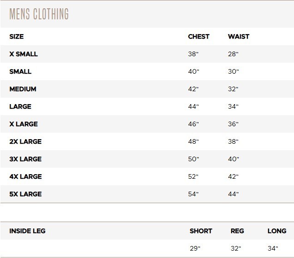Click the 4X LARGE size row label
The height and width of the screenshot is (258, 294).
tap(25, 176)
